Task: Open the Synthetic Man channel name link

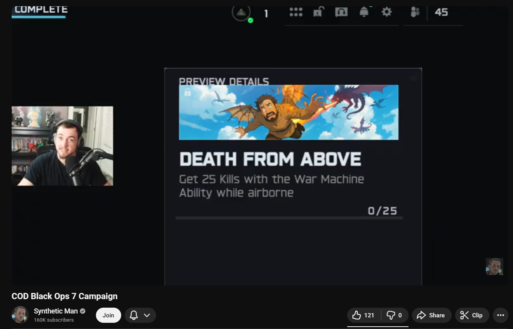Action: click(56, 311)
